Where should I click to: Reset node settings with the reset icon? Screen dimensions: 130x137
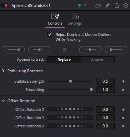click(126, 5)
